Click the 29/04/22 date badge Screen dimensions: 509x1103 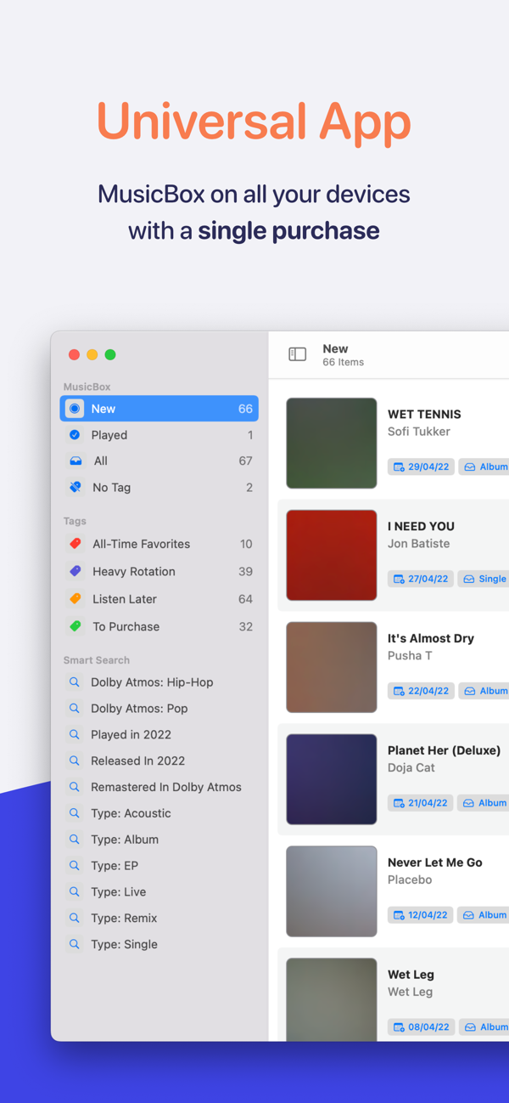[421, 467]
